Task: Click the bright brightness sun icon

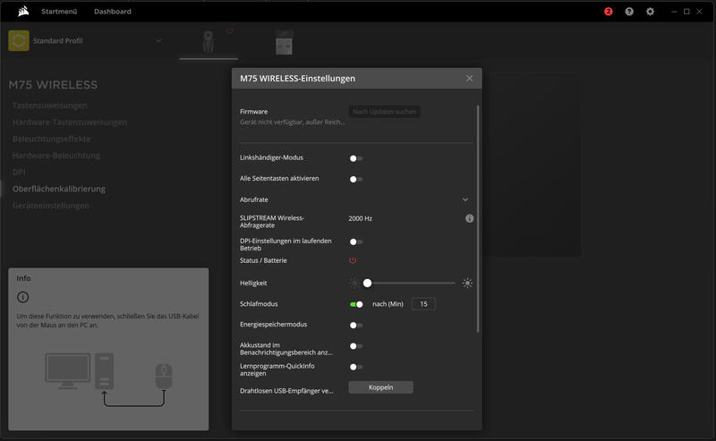Action: point(467,283)
